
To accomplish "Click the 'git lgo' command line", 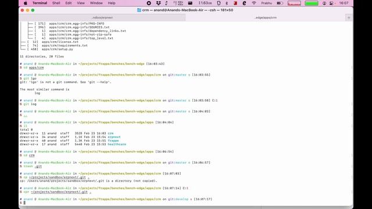I will point(30,78).
